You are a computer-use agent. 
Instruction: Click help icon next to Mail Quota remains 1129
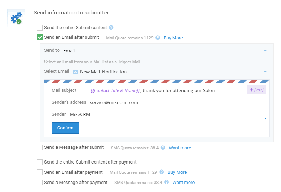click(x=157, y=38)
